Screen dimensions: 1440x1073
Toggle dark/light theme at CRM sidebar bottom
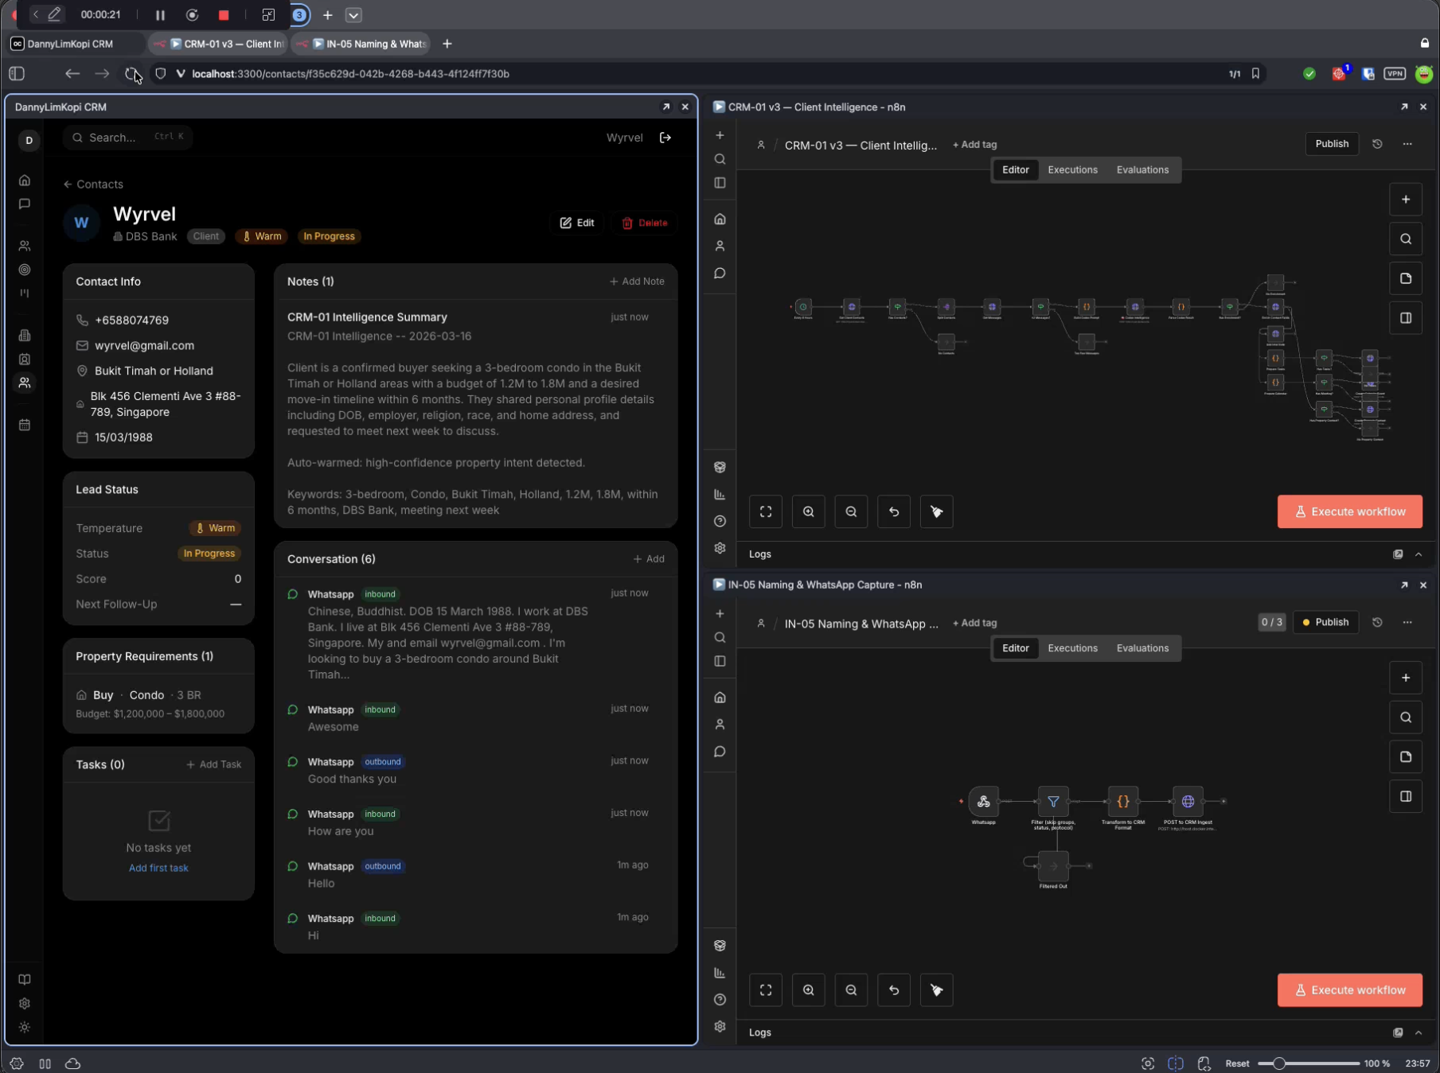click(x=25, y=1027)
